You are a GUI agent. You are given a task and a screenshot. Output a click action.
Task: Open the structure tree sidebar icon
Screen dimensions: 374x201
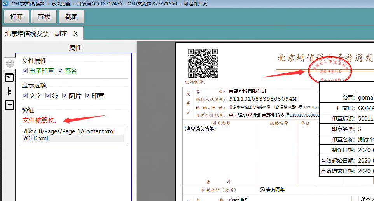(x=9, y=91)
